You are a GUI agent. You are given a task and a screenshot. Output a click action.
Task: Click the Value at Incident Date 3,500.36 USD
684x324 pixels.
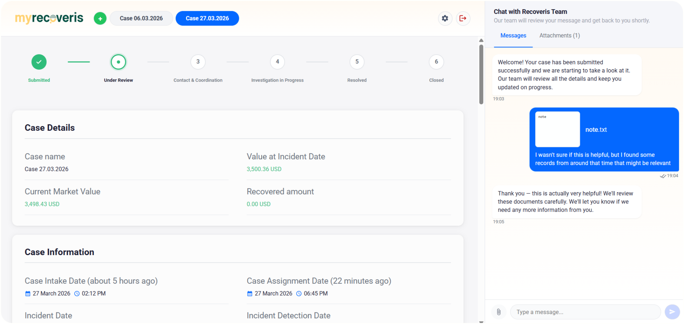click(x=264, y=169)
